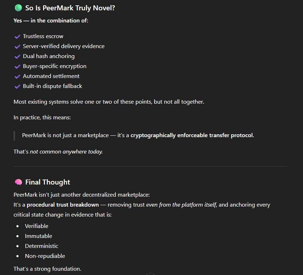Click the 'Verifiable' bullet item
Image resolution: width=303 pixels, height=275 pixels.
pos(36,226)
